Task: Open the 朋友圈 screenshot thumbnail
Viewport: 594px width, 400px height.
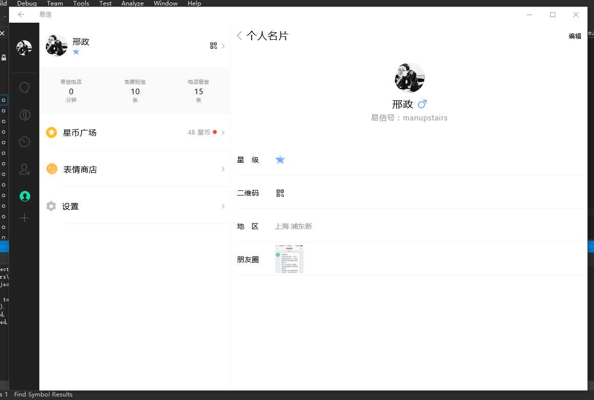Action: [x=289, y=259]
